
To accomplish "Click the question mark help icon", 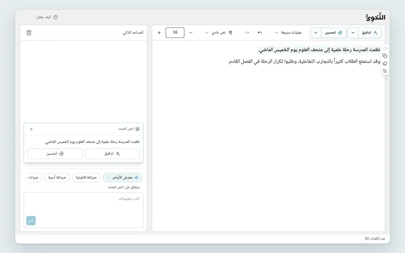I will pyautogui.click(x=56, y=17).
